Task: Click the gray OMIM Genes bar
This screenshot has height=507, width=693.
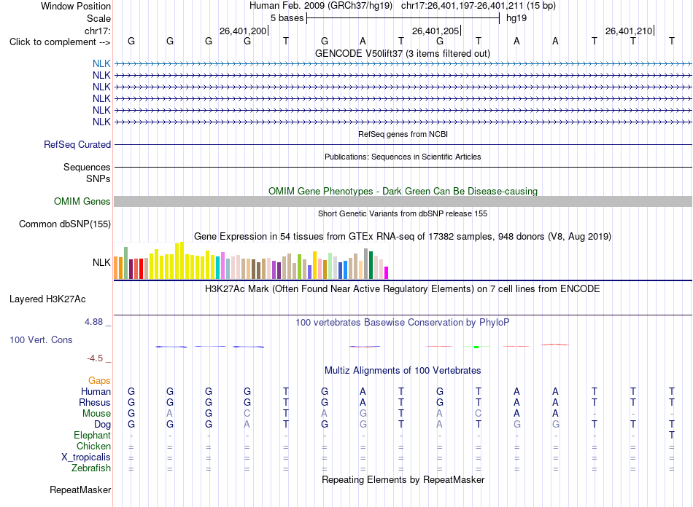Action: coord(403,201)
